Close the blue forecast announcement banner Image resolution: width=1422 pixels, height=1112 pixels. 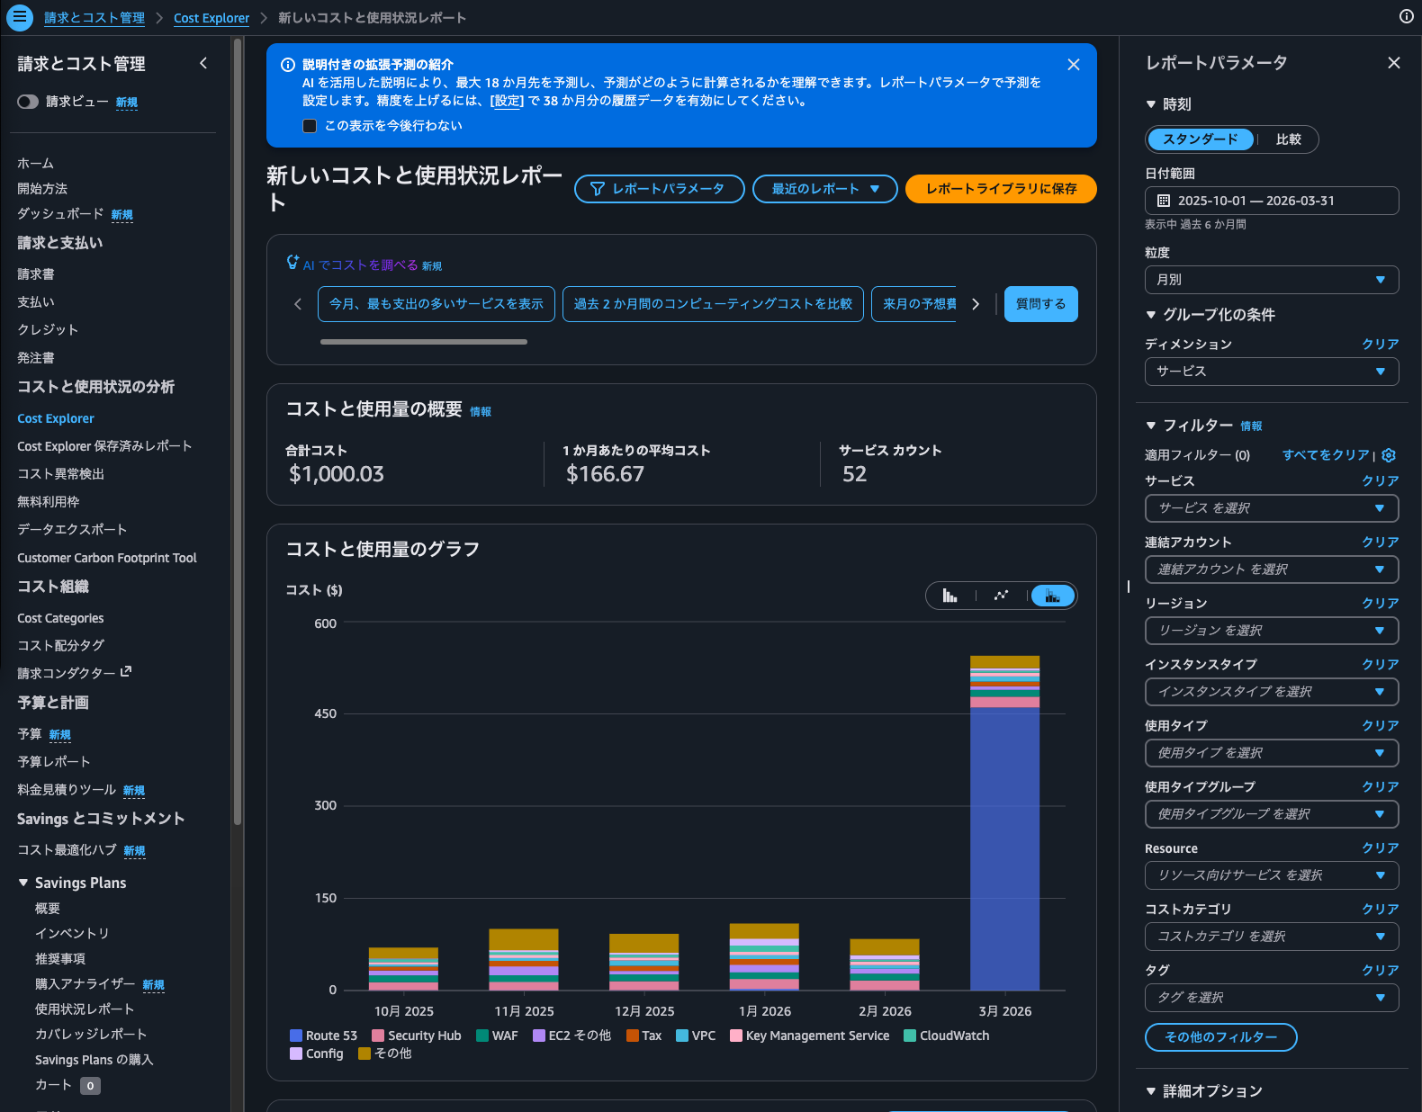[1073, 65]
